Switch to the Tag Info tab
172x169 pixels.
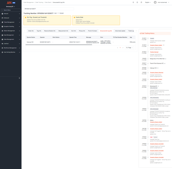point(39,31)
